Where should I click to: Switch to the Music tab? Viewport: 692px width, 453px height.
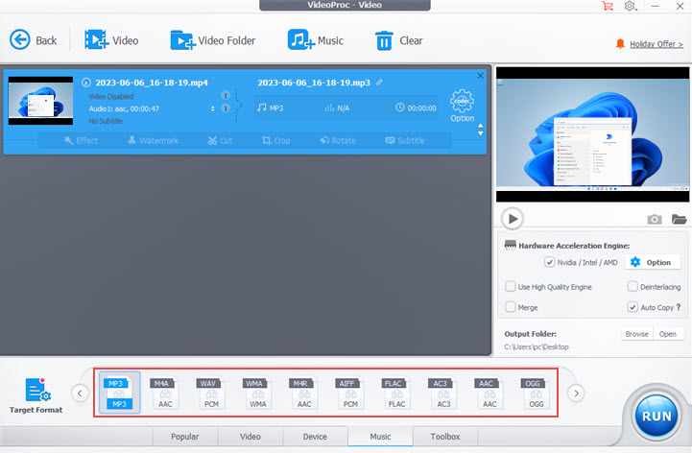point(380,437)
